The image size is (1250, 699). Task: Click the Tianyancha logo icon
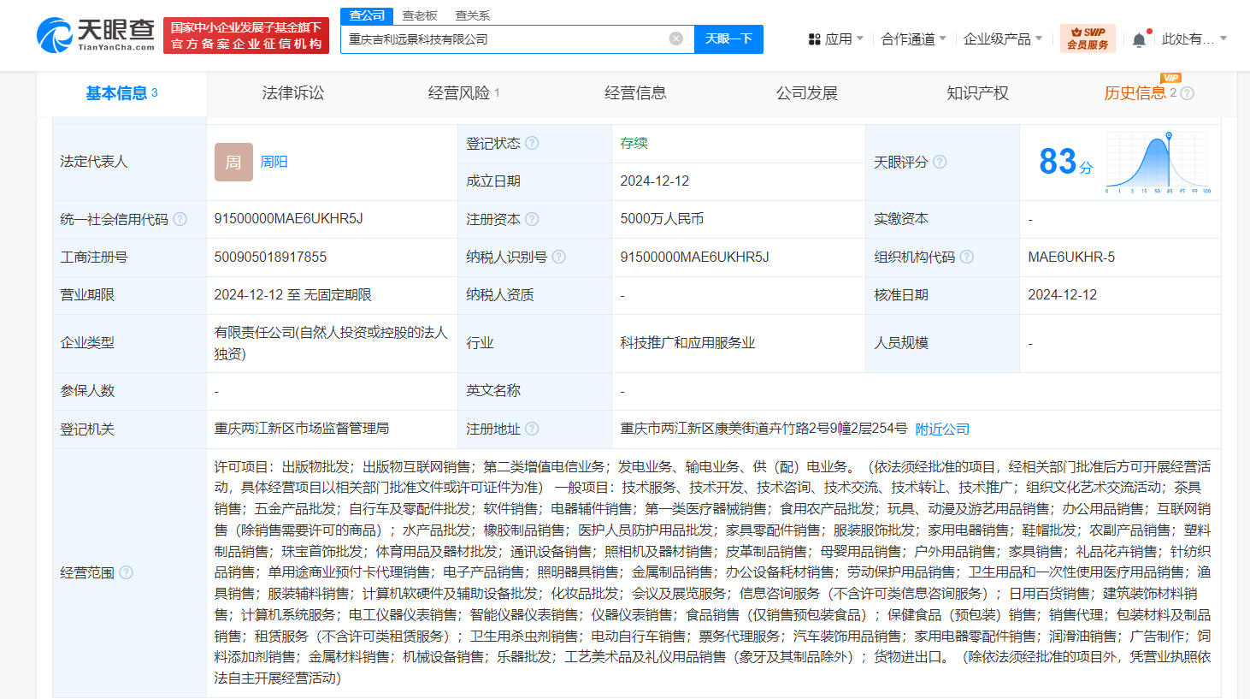(x=56, y=34)
